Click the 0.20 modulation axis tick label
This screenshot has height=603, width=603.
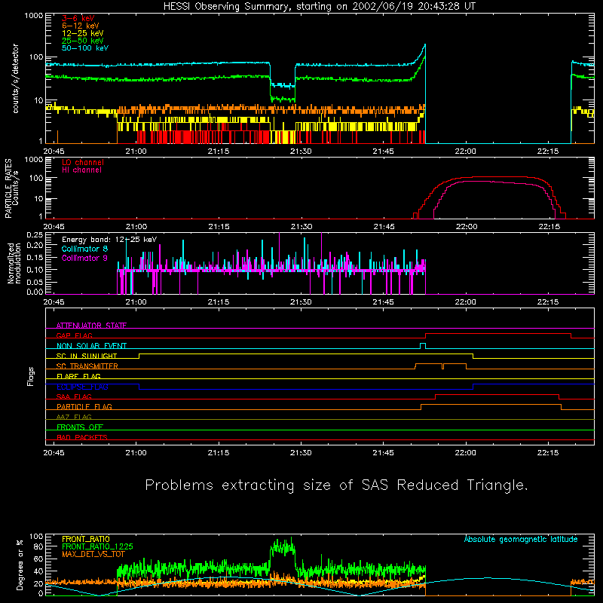tap(35, 246)
